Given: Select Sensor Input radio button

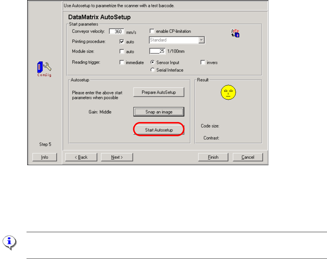Looking at the screenshot, I should pos(153,62).
